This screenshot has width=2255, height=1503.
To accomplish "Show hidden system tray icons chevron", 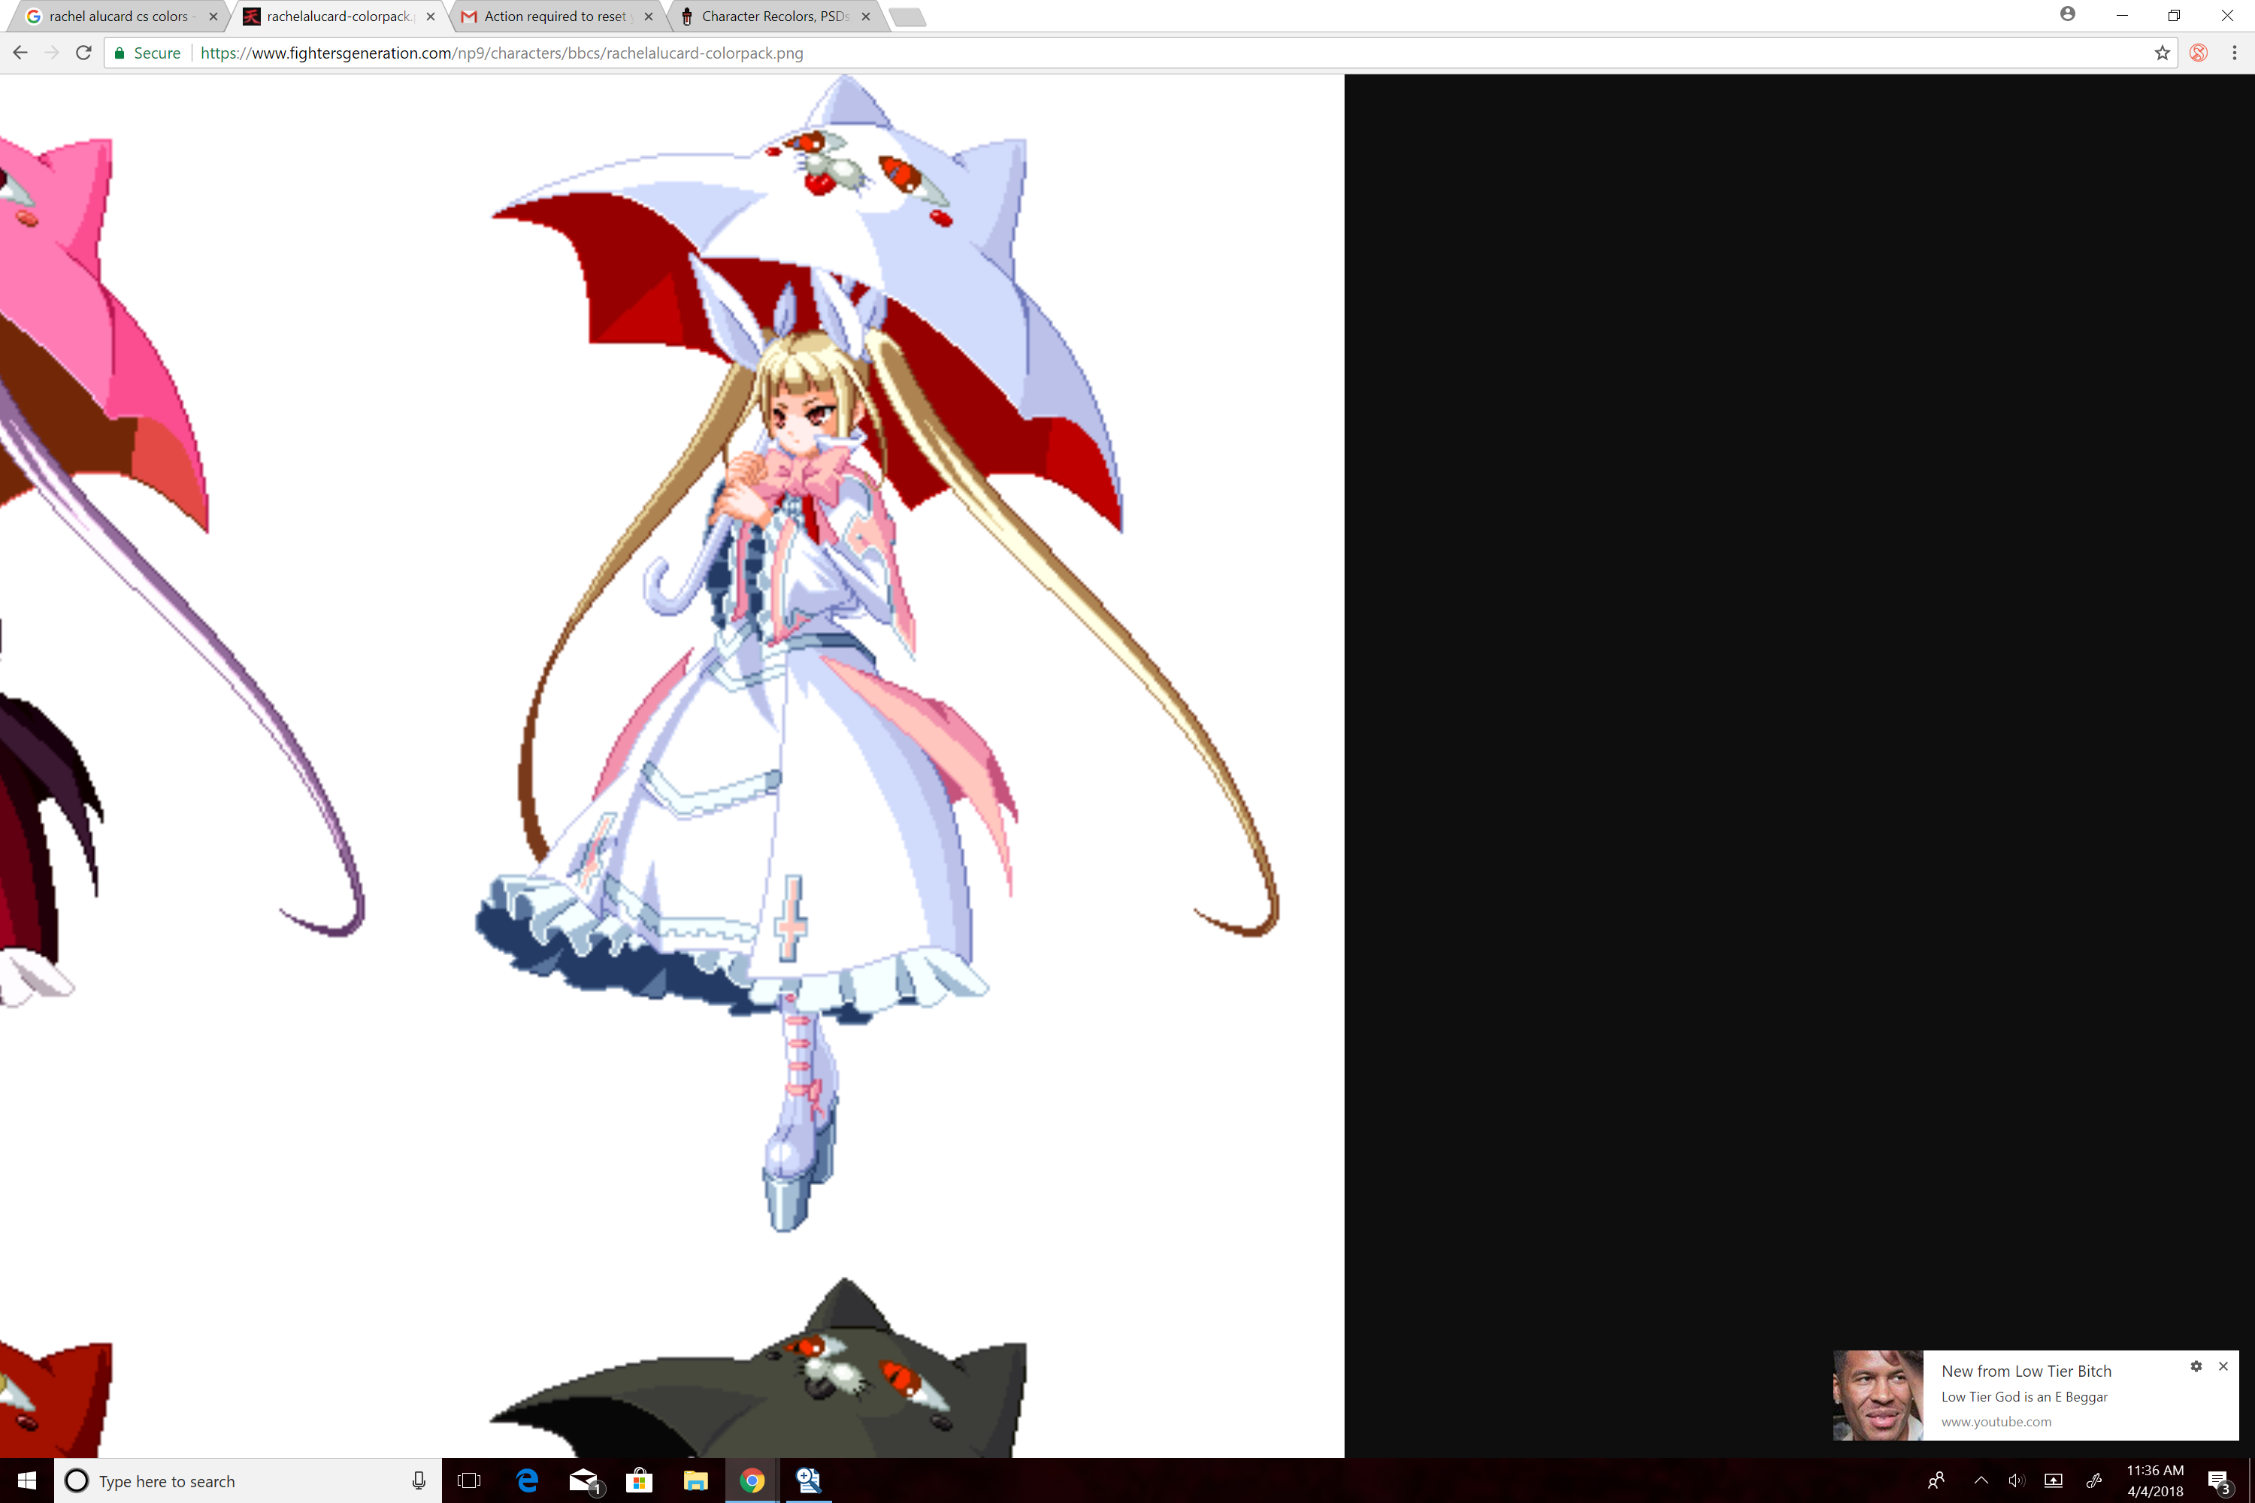I will coord(1981,1481).
